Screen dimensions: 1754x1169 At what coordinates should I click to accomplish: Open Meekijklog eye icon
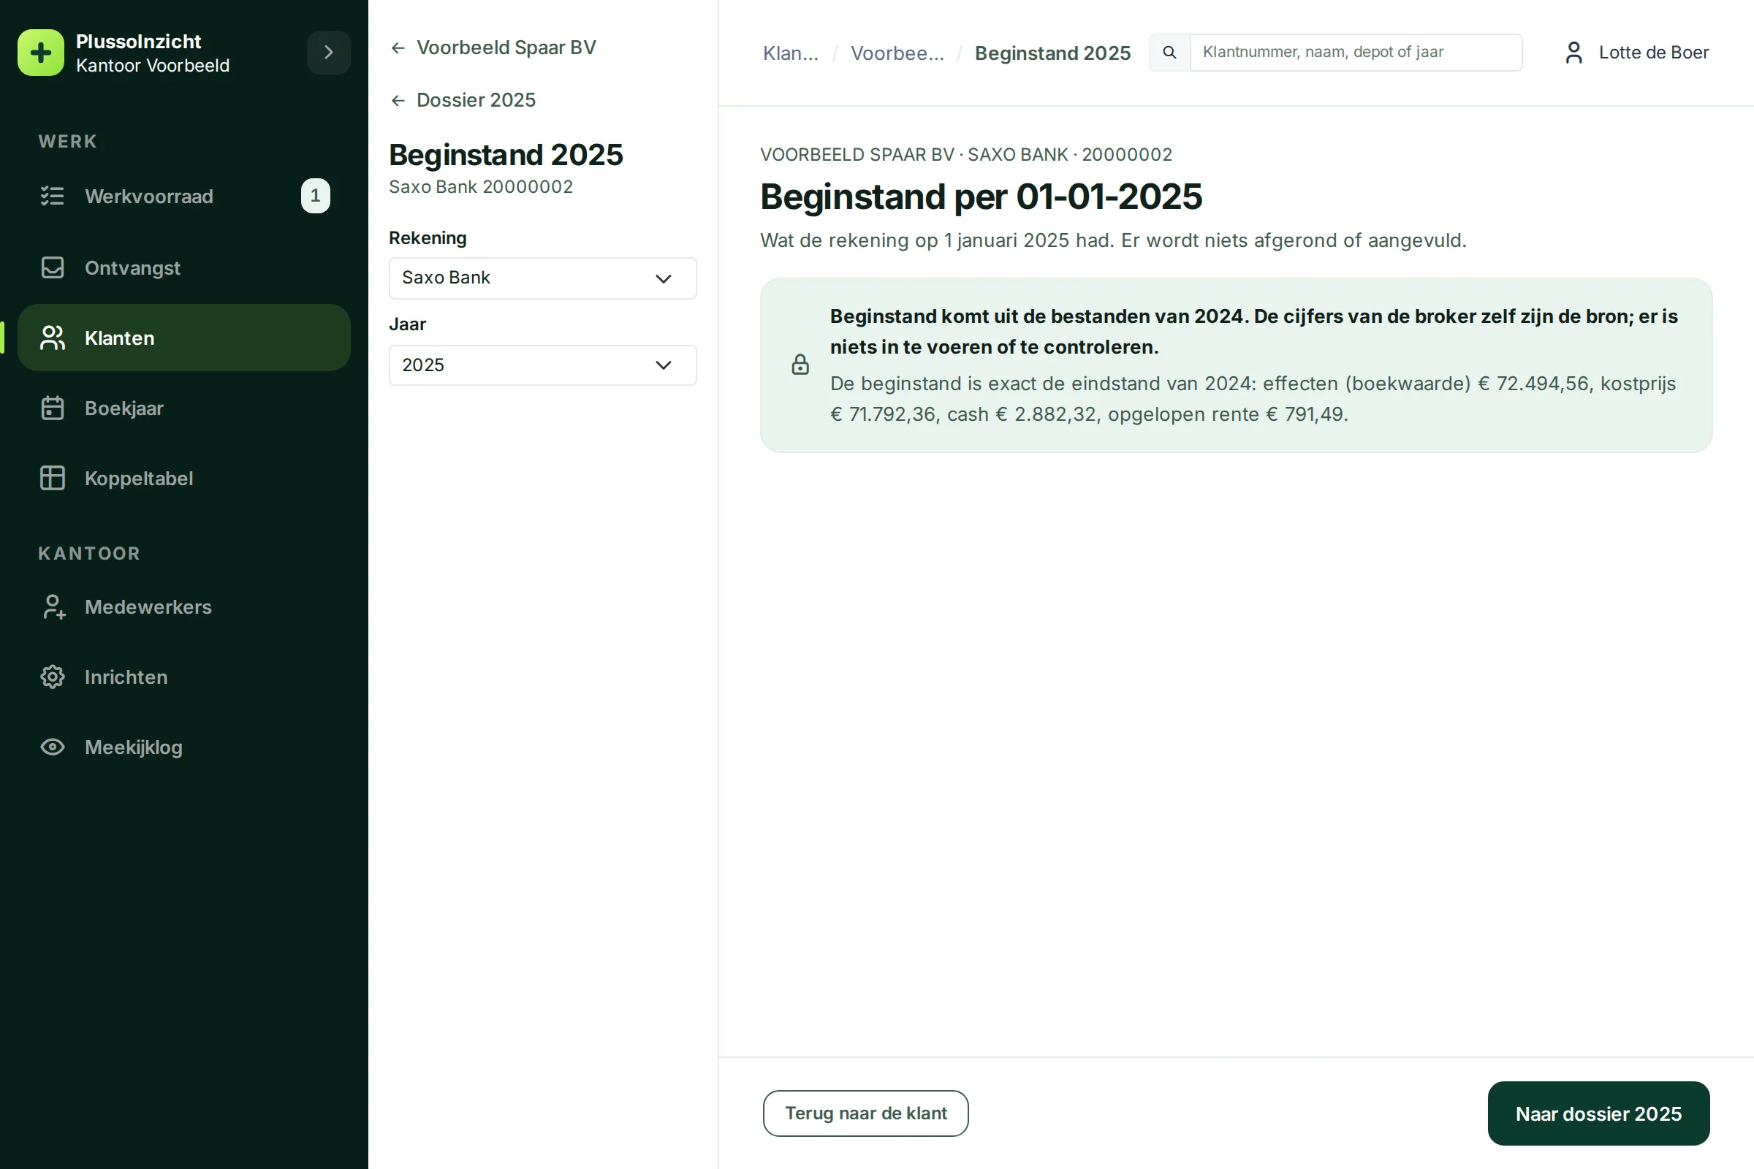tap(52, 747)
